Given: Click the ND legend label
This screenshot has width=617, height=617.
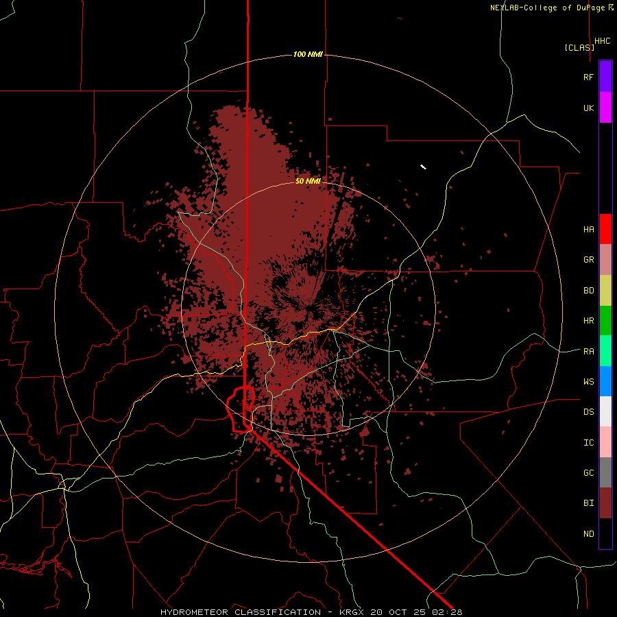Looking at the screenshot, I should pos(589,534).
